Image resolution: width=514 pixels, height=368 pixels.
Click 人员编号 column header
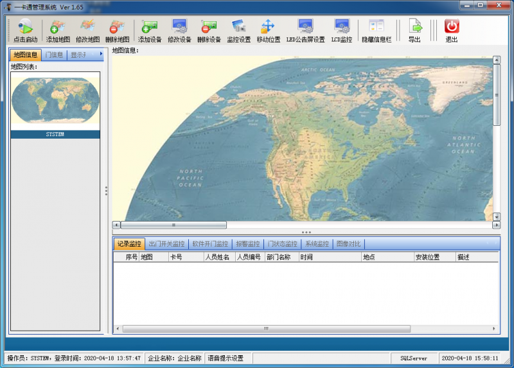point(251,257)
